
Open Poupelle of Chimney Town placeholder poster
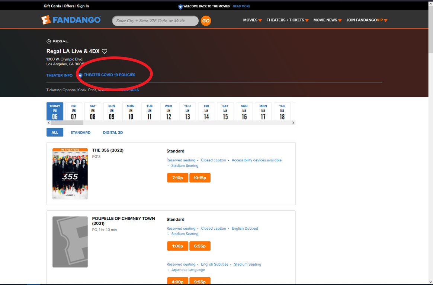pos(70,242)
